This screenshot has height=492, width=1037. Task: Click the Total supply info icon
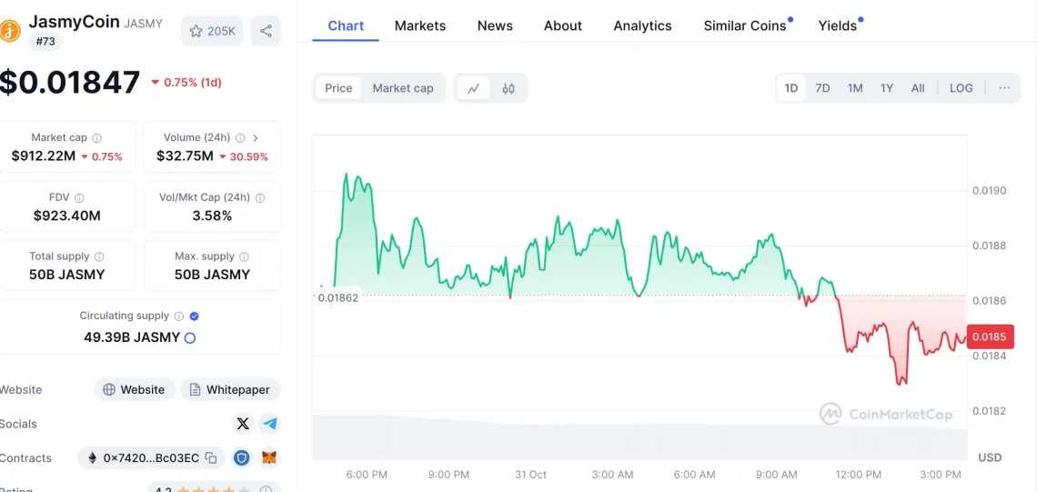[99, 256]
